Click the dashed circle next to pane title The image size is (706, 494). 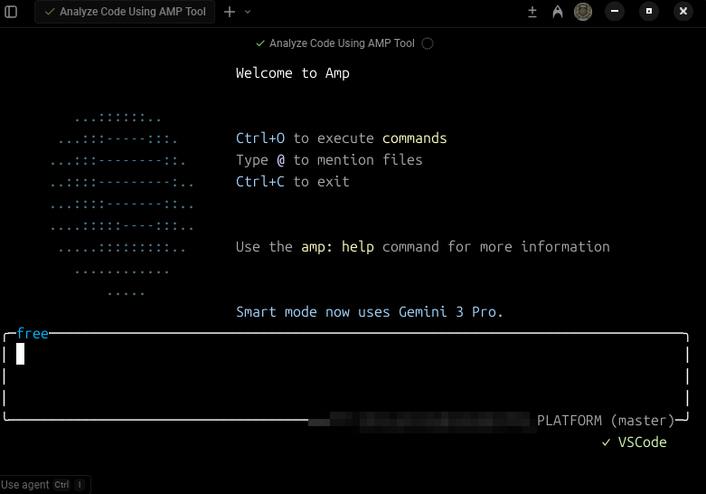click(x=428, y=43)
